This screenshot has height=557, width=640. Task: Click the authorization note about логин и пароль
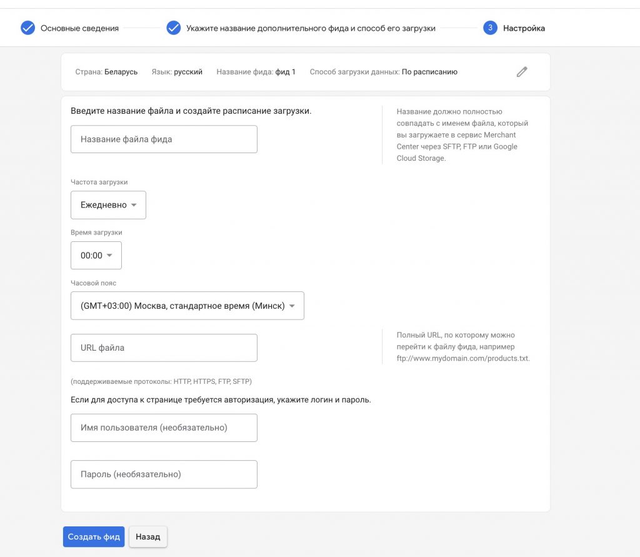221,400
